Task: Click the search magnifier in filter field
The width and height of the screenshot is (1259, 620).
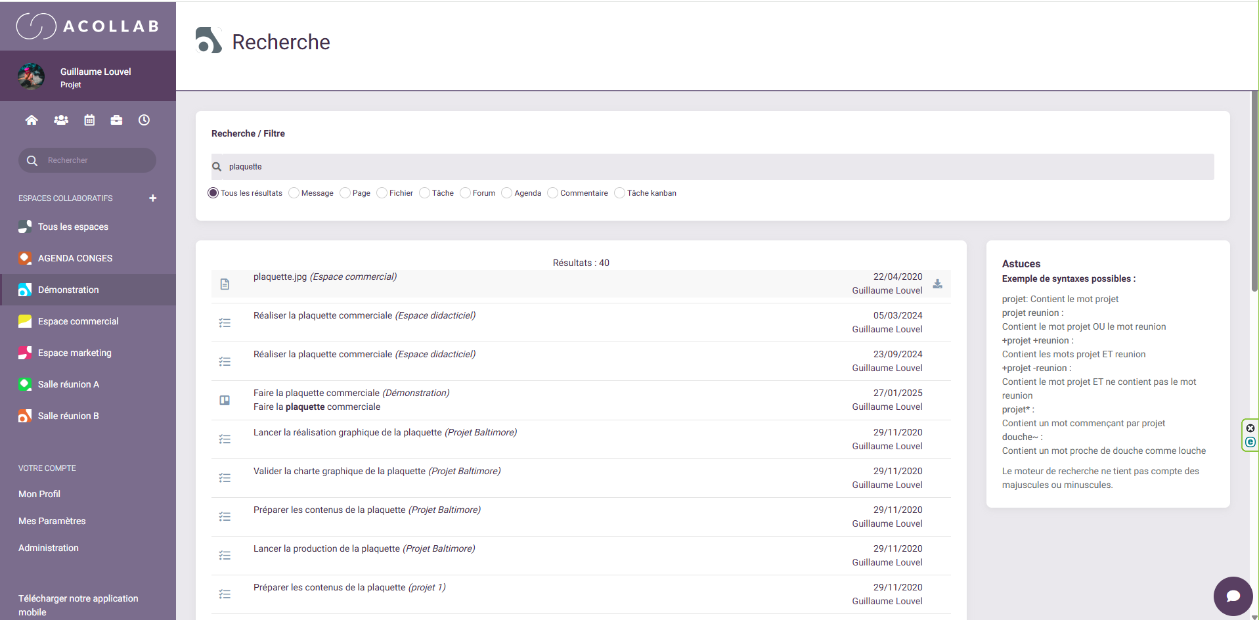Action: 217,167
